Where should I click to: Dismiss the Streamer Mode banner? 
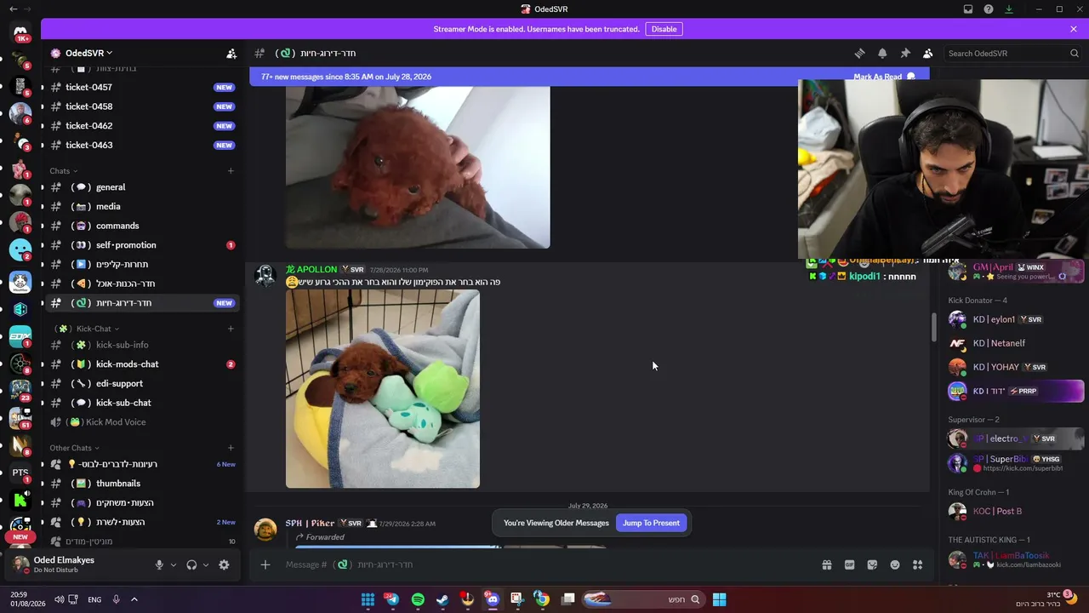pos(1074,29)
